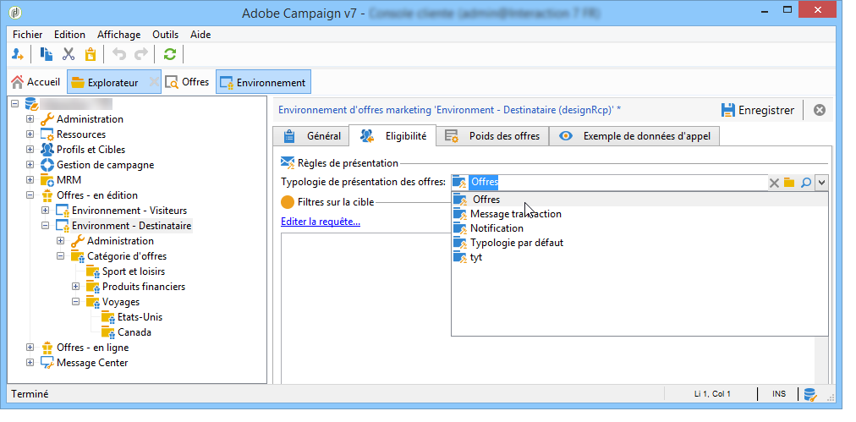Viewport: 856px width, 422px height.
Task: Collapse the typology dropdown arrow
Action: [821, 183]
